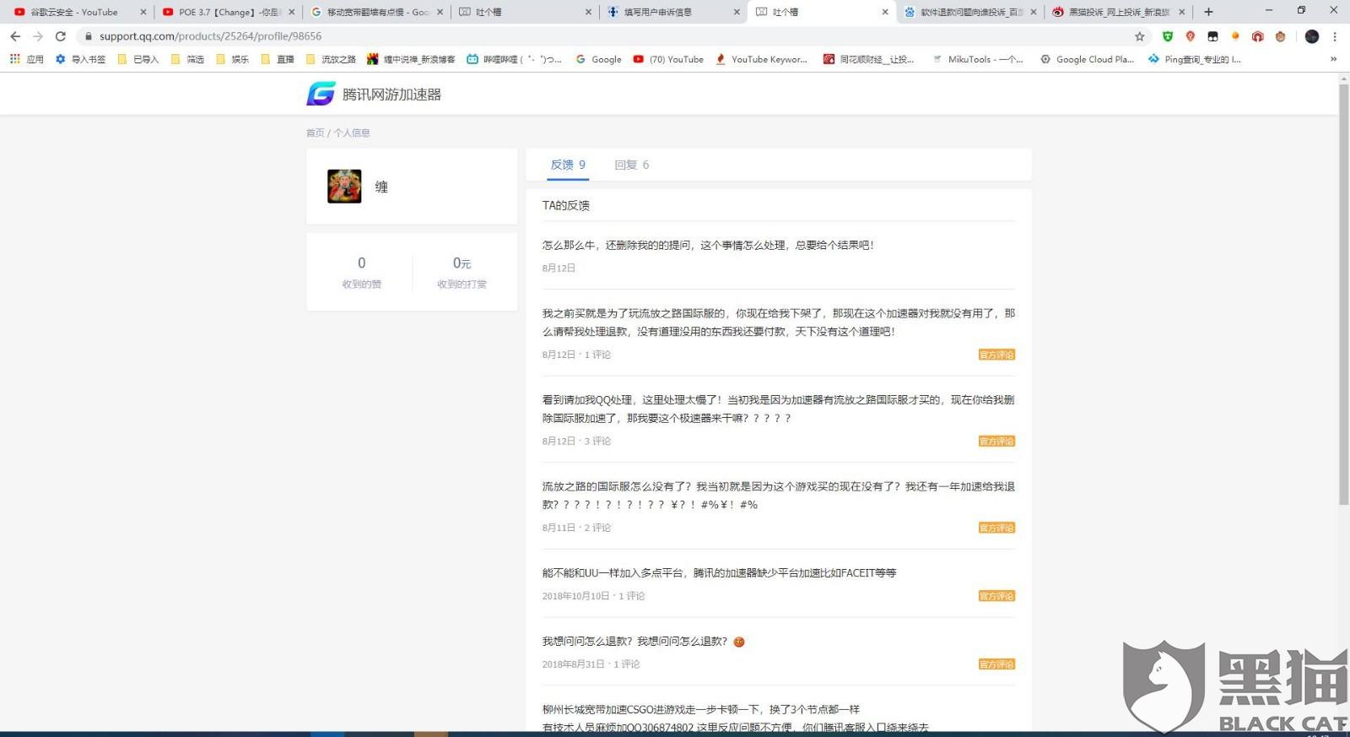
Task: Open the 同花顺财经 bookmark
Action: click(868, 59)
